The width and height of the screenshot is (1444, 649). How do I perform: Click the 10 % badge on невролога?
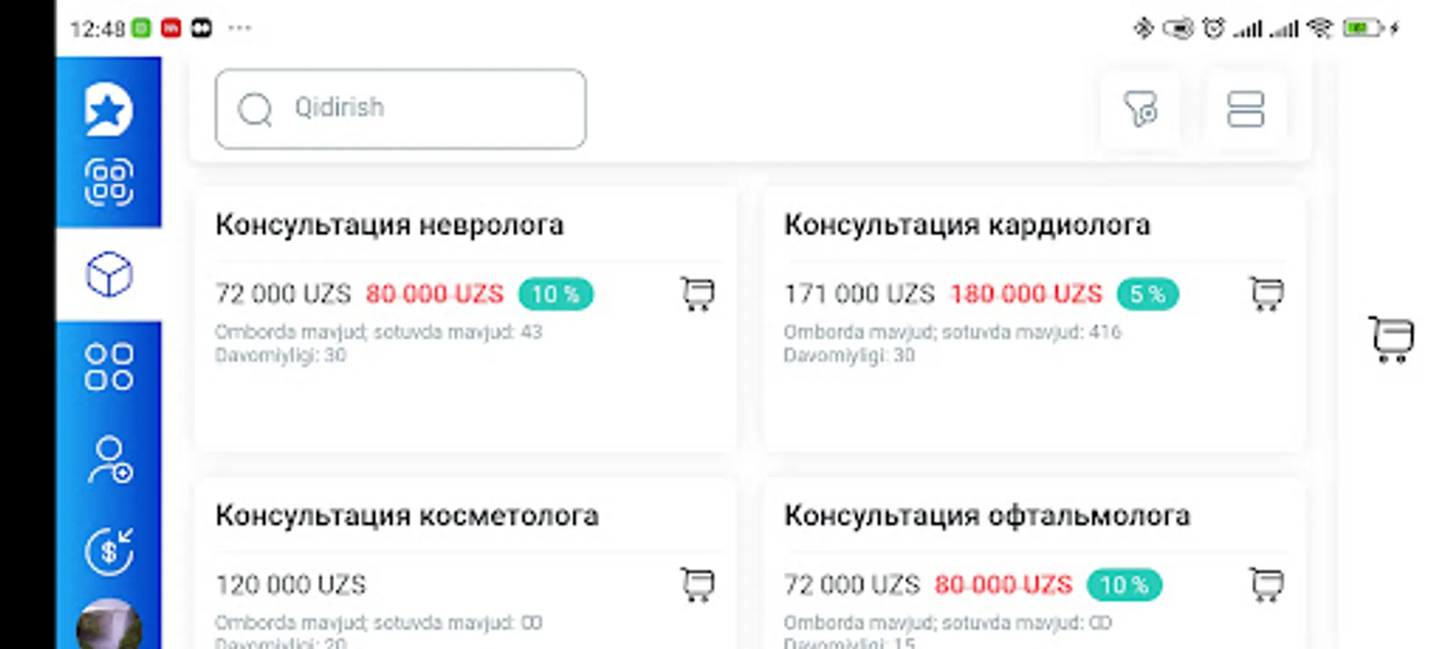[x=556, y=294]
